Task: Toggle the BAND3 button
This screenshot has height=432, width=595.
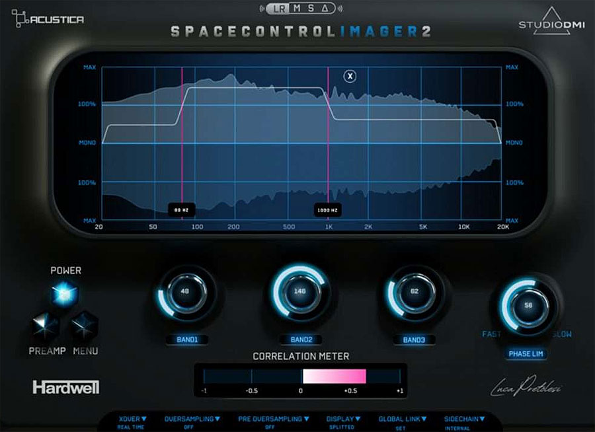Action: 414,340
